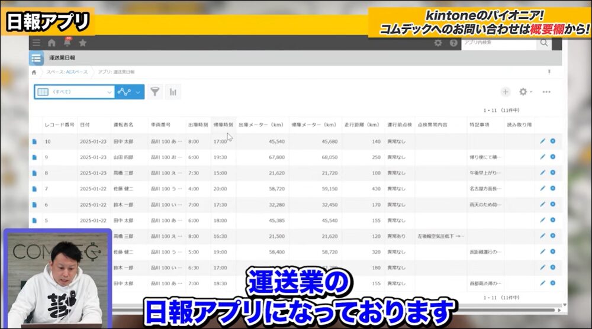Expand the blue workflow dropdown arrow

(x=138, y=92)
